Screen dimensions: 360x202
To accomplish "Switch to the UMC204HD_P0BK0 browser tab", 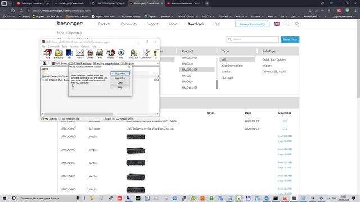I will (108, 3).
